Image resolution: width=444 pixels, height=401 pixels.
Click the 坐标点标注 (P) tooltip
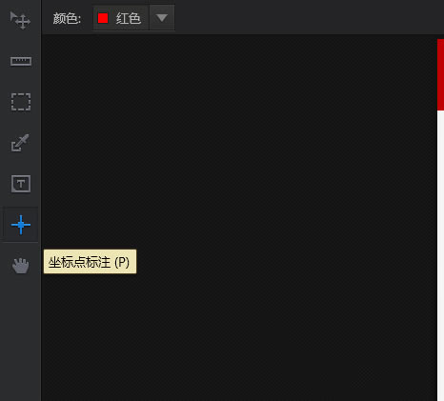tap(90, 262)
